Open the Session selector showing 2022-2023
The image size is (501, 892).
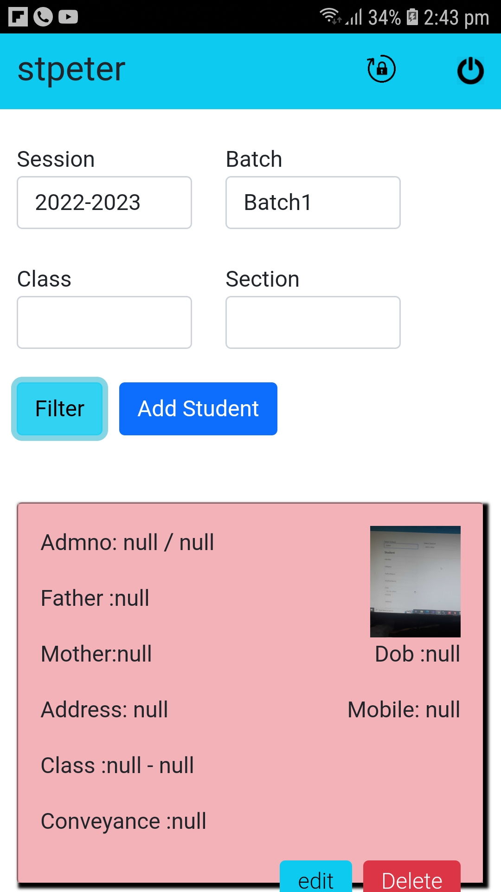[104, 203]
